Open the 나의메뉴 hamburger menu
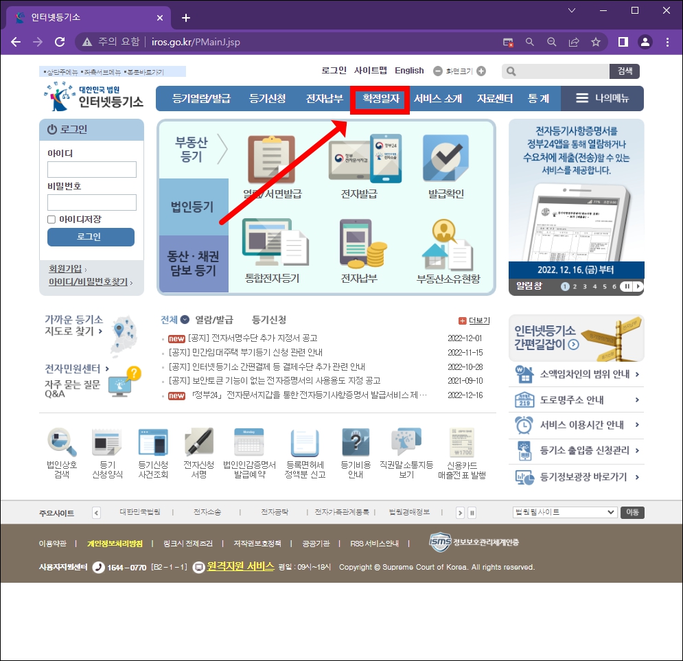 coord(602,98)
